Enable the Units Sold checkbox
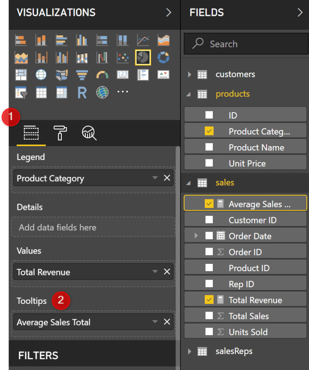Image resolution: width=309 pixels, height=370 pixels. (x=209, y=331)
